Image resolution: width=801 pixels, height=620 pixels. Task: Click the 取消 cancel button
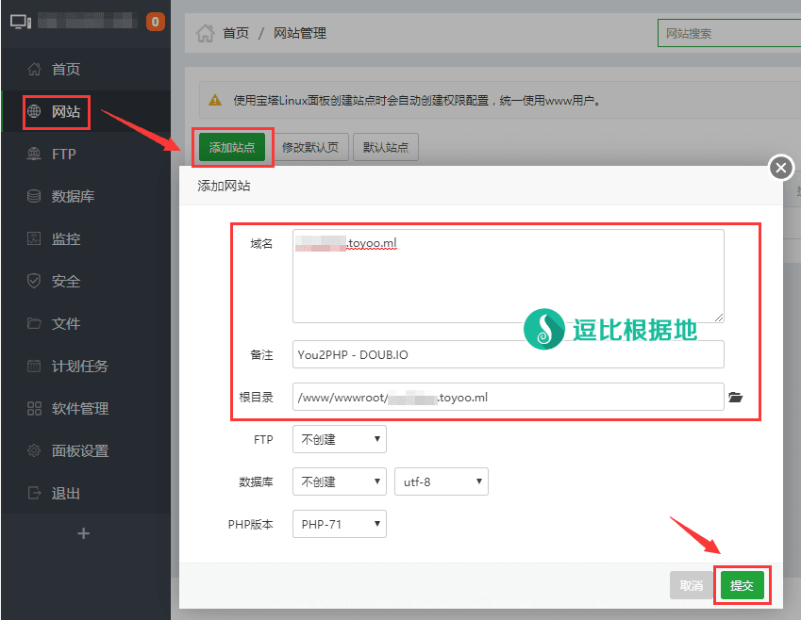[691, 585]
